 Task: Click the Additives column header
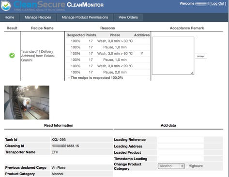click(x=142, y=35)
